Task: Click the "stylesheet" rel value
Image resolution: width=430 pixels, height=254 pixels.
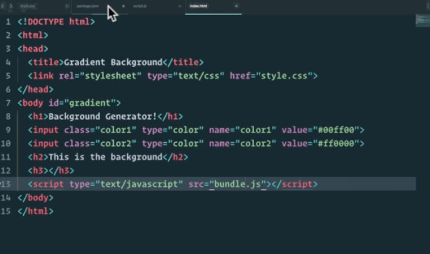Action: click(x=111, y=76)
